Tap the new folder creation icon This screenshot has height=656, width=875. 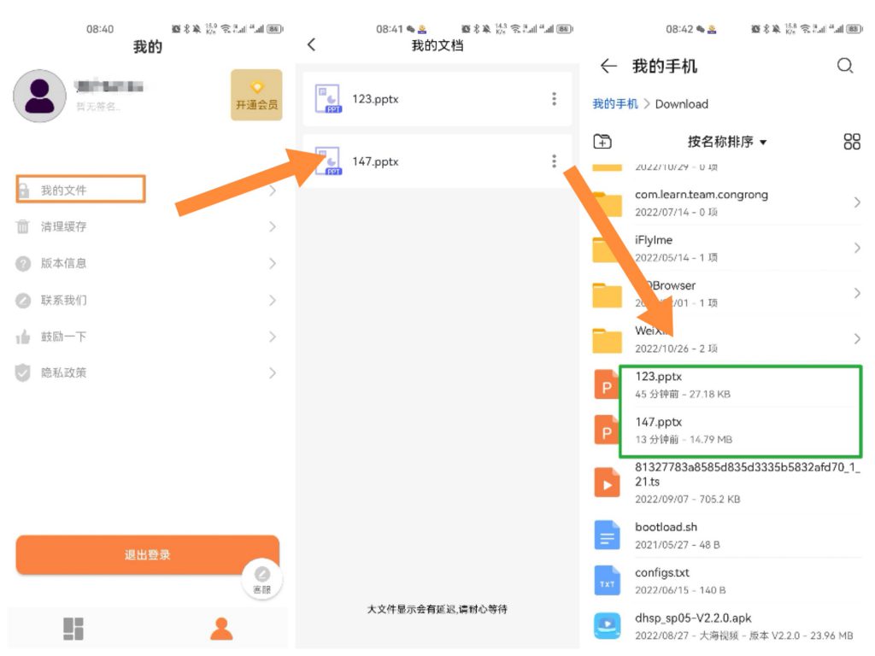604,142
